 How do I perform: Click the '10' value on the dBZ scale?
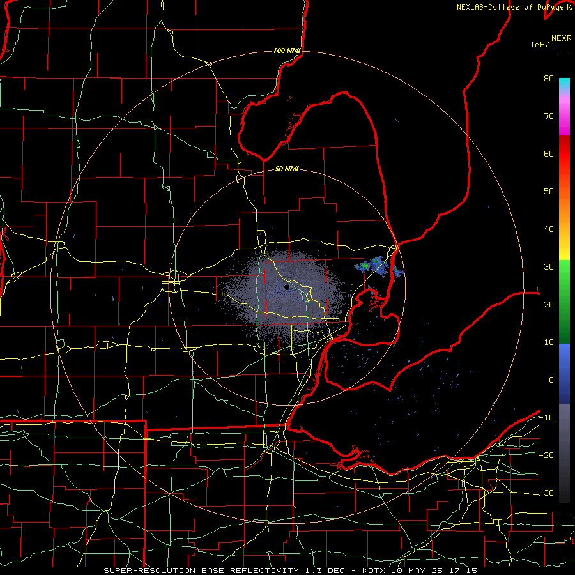tap(549, 342)
